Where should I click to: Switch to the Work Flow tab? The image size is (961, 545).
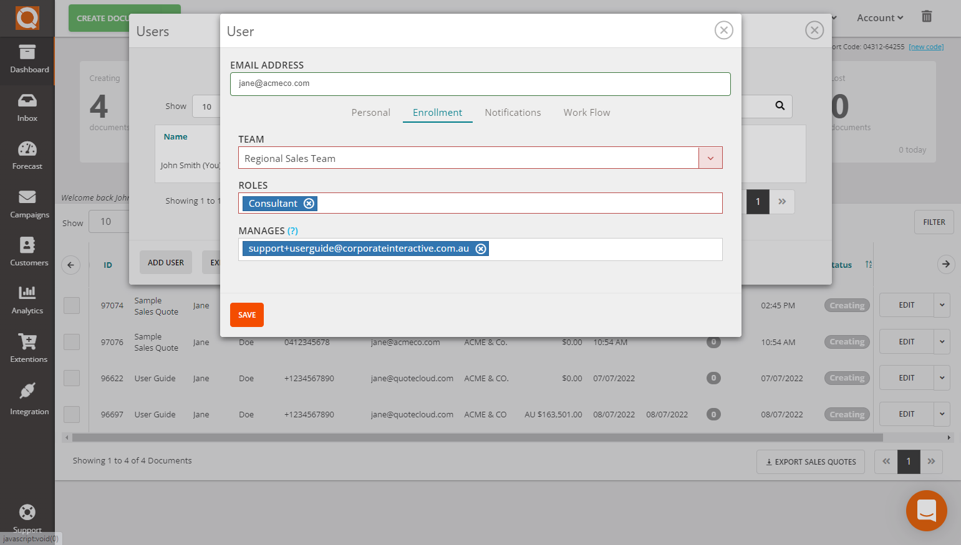[586, 113]
